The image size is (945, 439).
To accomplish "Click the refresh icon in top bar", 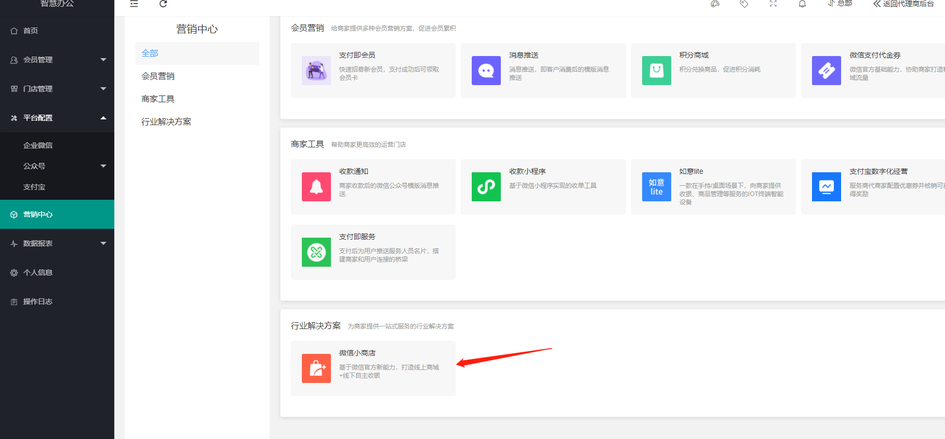I will [x=163, y=4].
